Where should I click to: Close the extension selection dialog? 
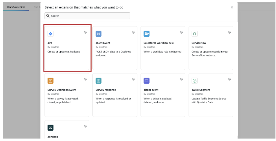point(232,7)
